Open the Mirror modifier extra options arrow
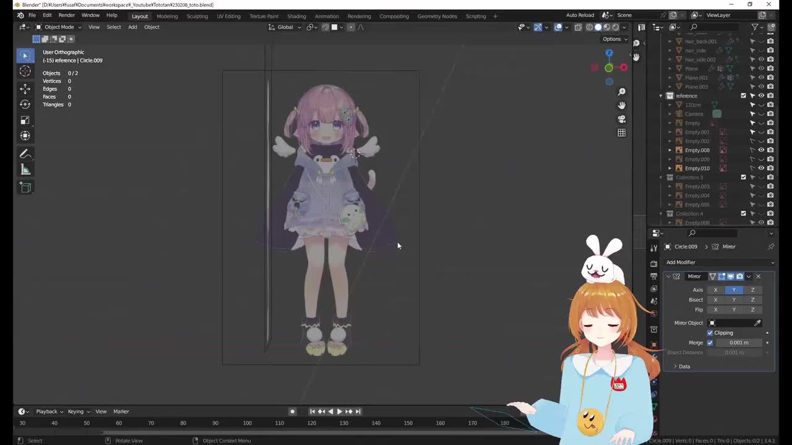This screenshot has width=792, height=445. click(749, 276)
